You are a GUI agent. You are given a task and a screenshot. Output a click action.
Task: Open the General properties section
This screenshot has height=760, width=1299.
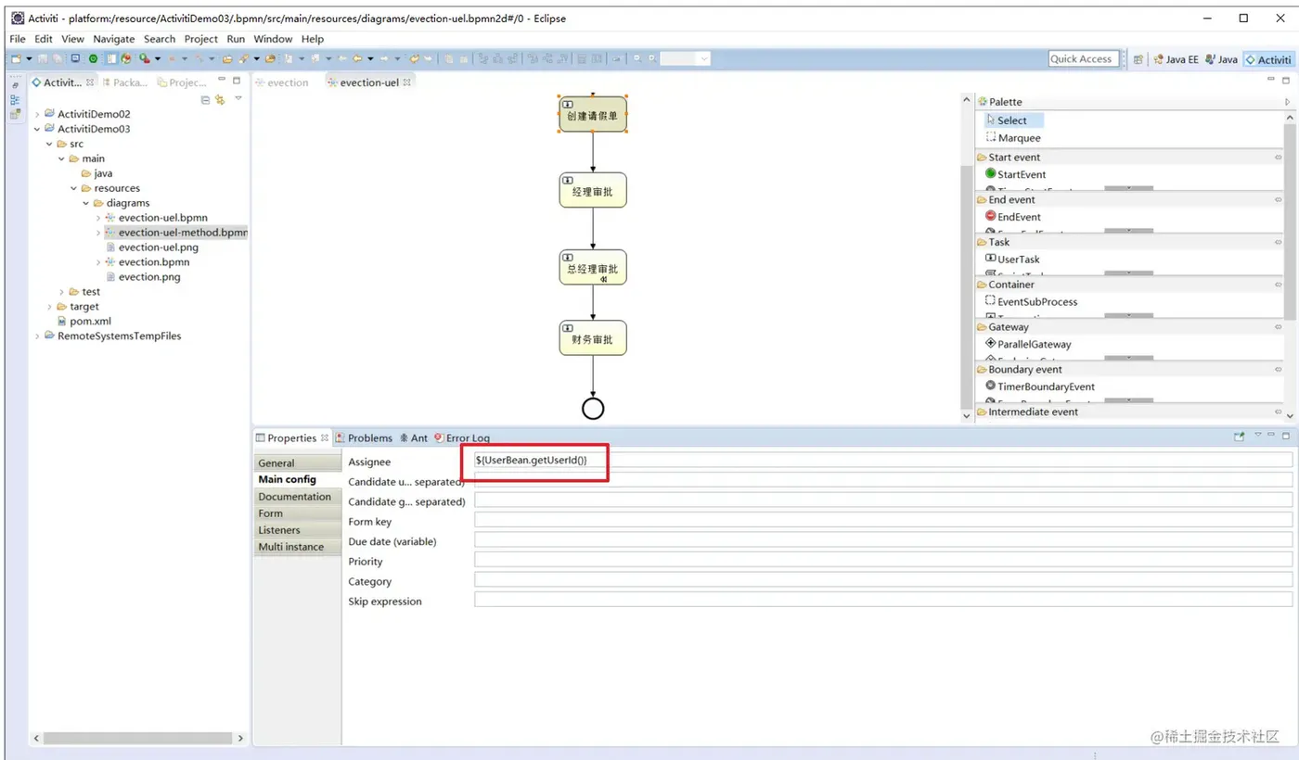298,463
